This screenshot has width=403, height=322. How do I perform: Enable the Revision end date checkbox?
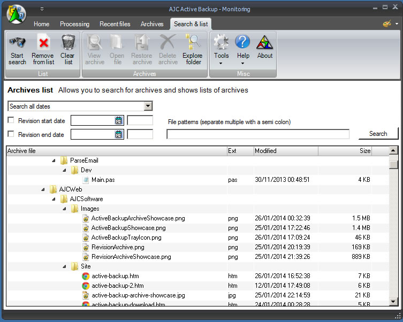tap(11, 134)
